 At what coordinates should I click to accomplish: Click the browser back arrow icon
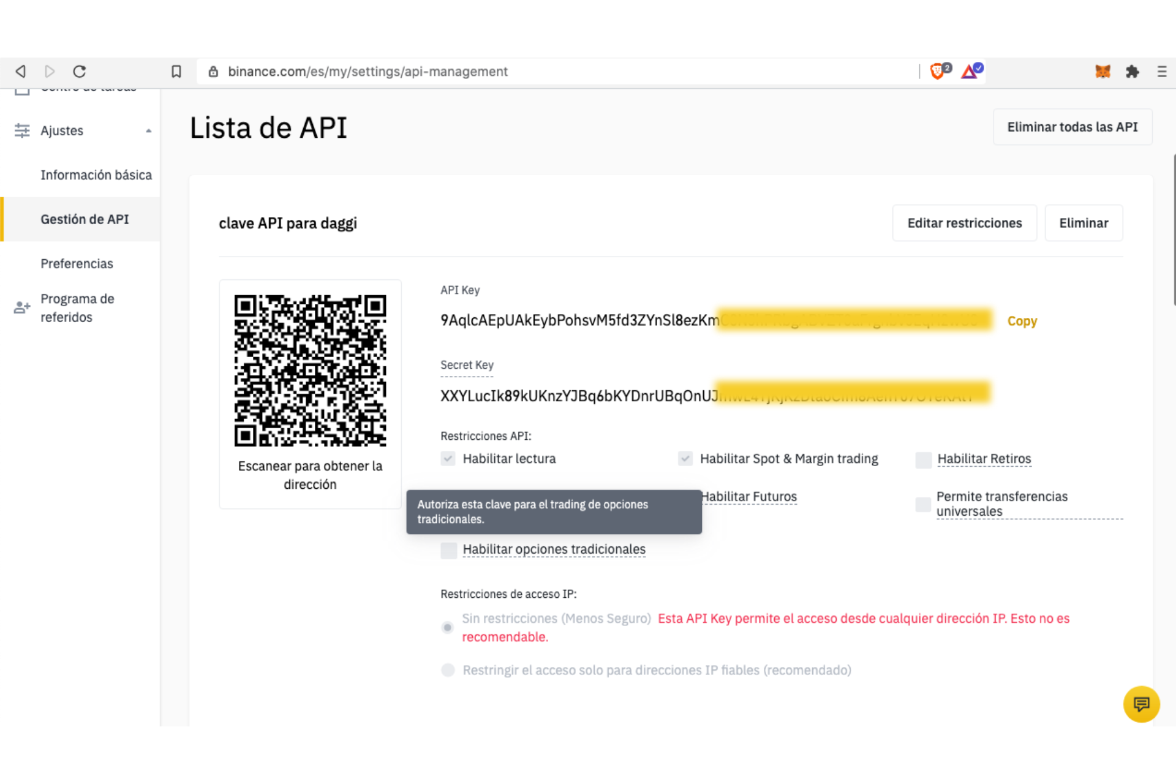click(x=21, y=72)
